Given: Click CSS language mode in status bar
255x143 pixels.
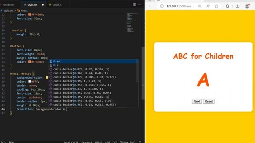Looking at the screenshot, I should pos(115,142).
